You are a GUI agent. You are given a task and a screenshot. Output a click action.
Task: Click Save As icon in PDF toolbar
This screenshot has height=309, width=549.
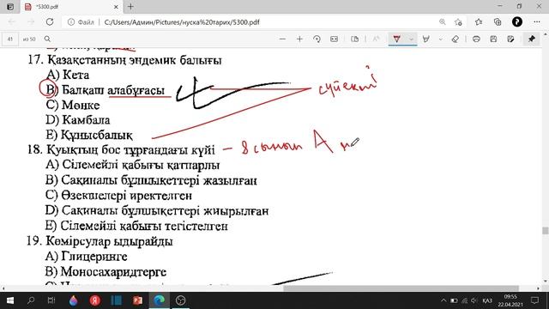point(511,39)
